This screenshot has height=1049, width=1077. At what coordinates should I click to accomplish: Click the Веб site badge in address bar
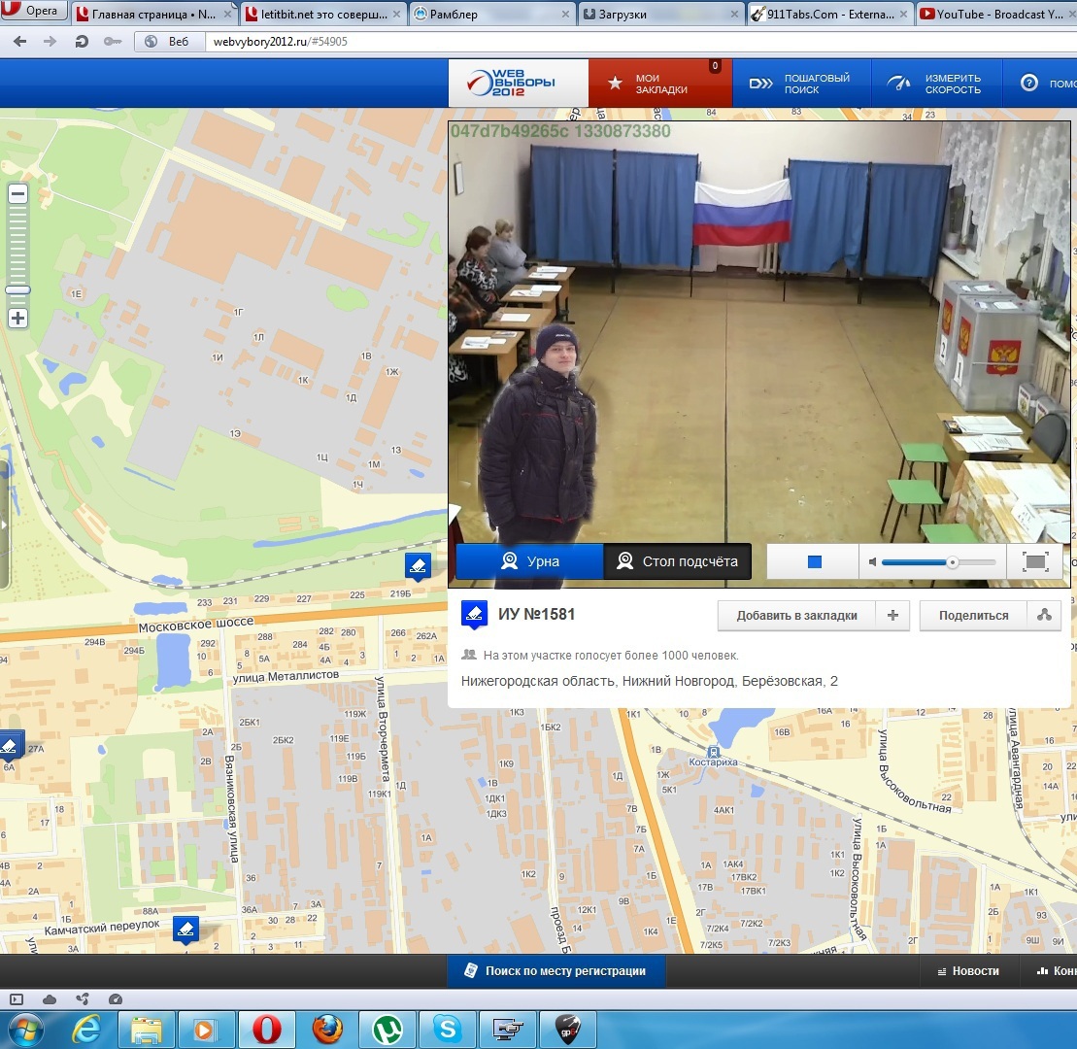pyautogui.click(x=168, y=41)
